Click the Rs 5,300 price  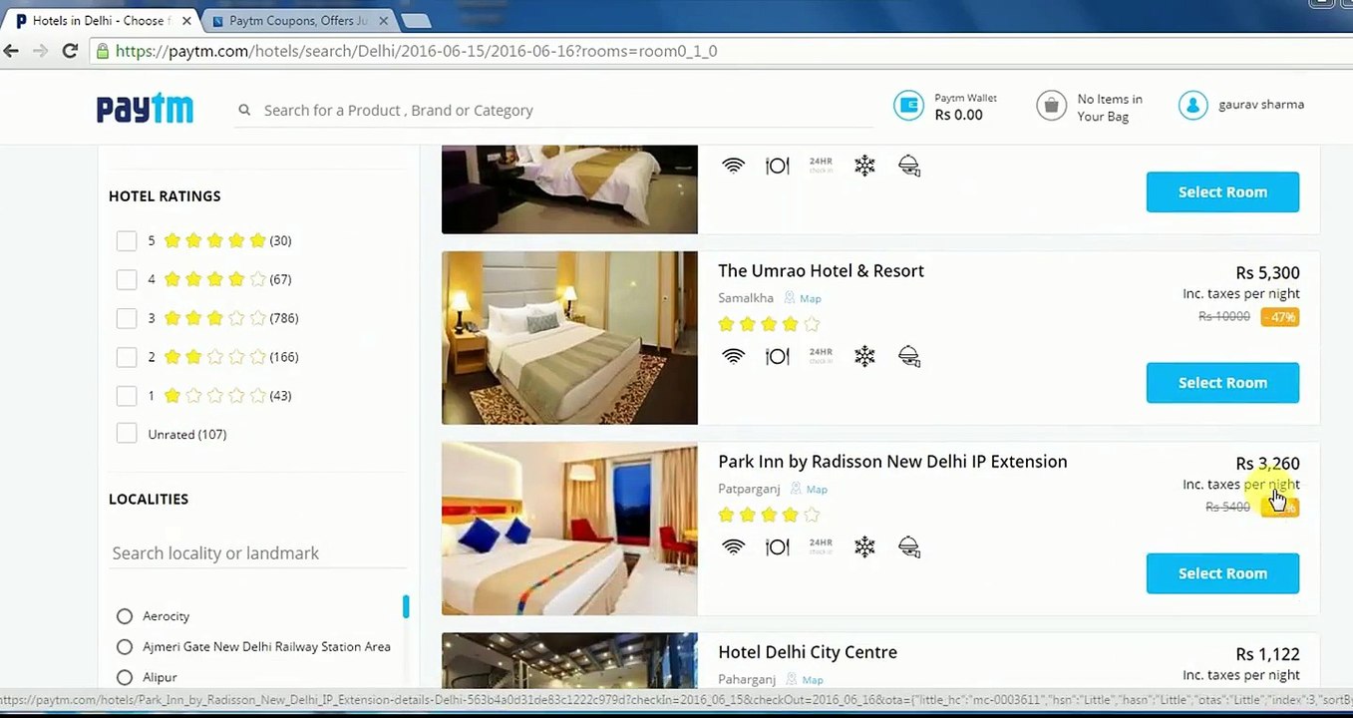pos(1267,273)
